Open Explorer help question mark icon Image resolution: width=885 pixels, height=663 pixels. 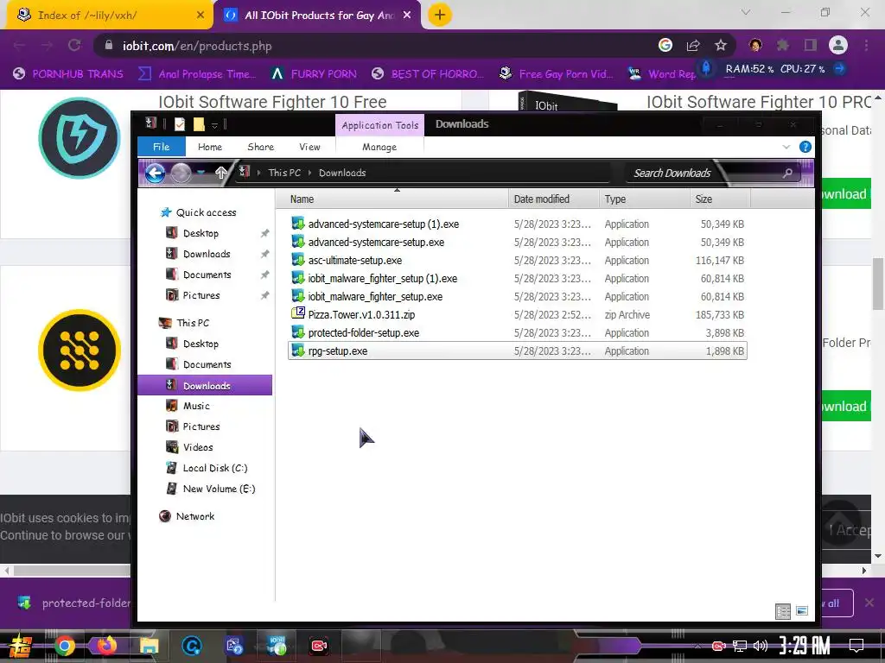point(805,147)
